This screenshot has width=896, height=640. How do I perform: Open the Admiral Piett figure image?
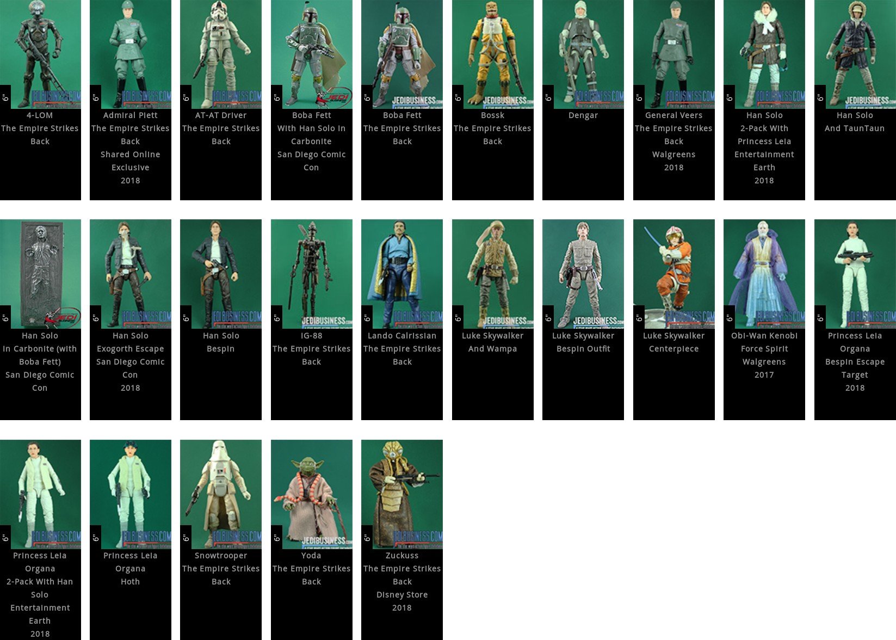tap(131, 54)
